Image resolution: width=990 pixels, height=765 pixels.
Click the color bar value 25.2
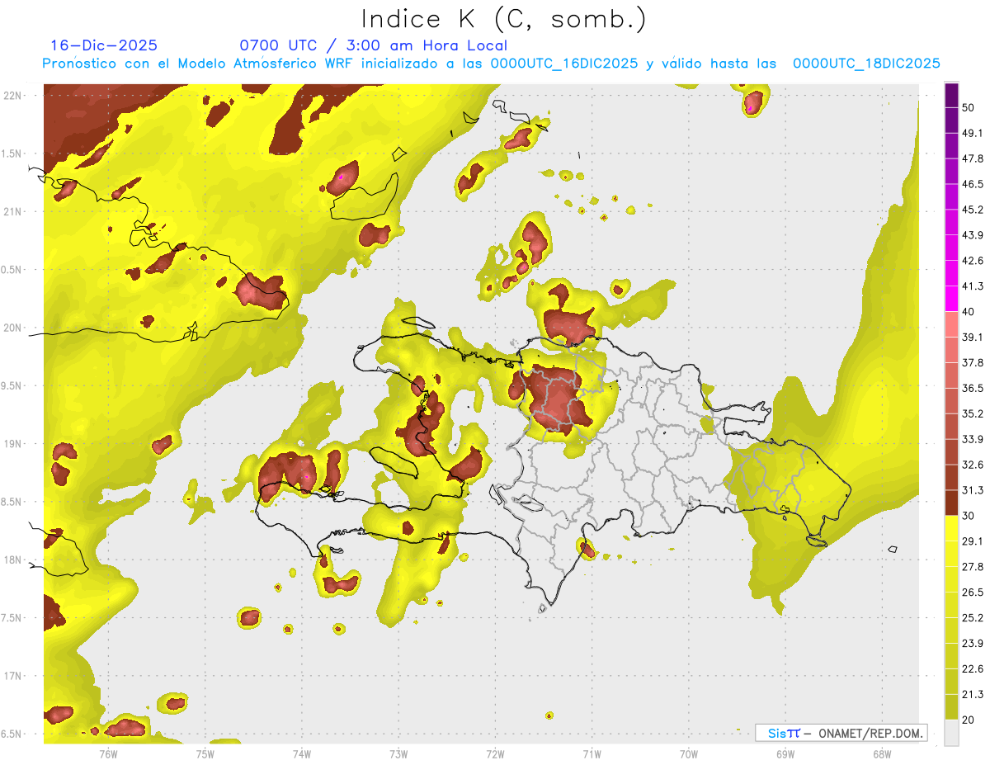pos(973,618)
